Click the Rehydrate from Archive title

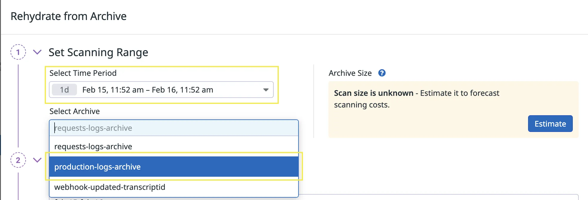(x=69, y=16)
